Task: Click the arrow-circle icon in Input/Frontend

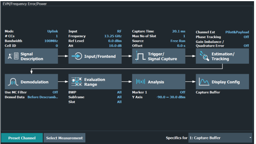Action: point(77,56)
